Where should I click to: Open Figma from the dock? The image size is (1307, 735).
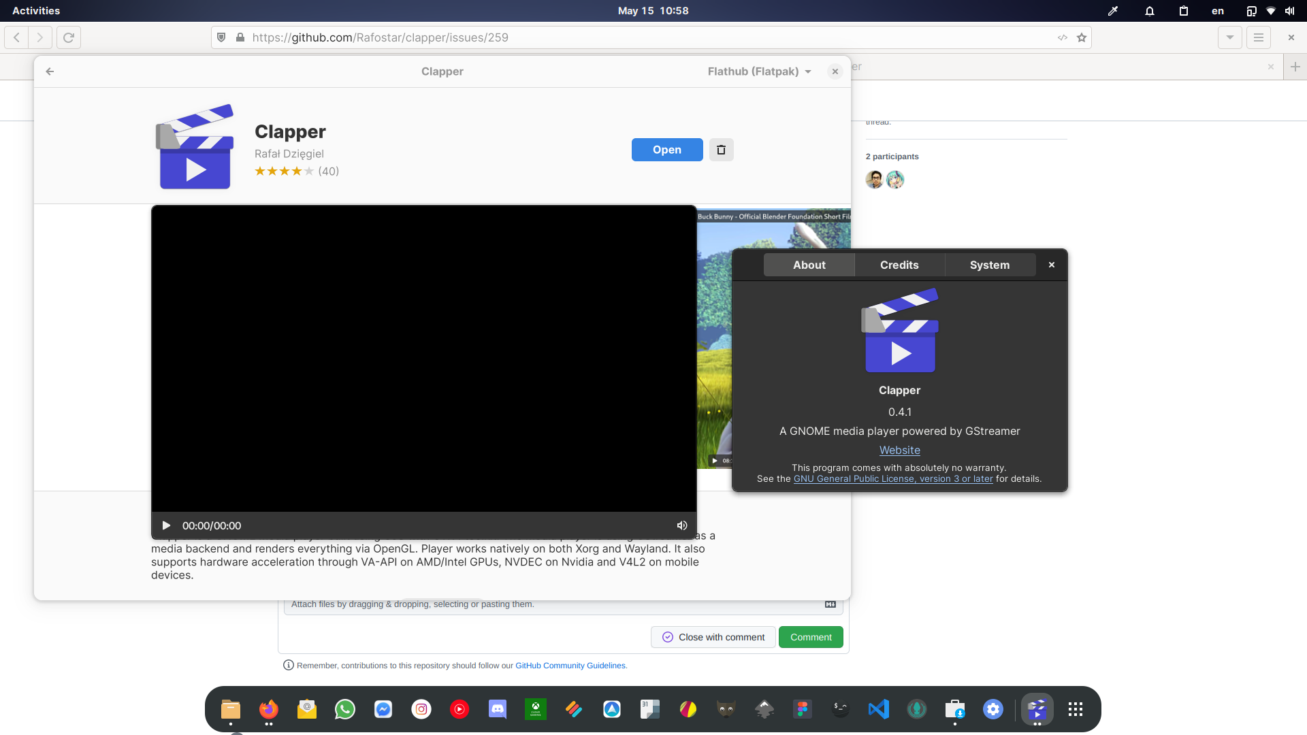[803, 709]
